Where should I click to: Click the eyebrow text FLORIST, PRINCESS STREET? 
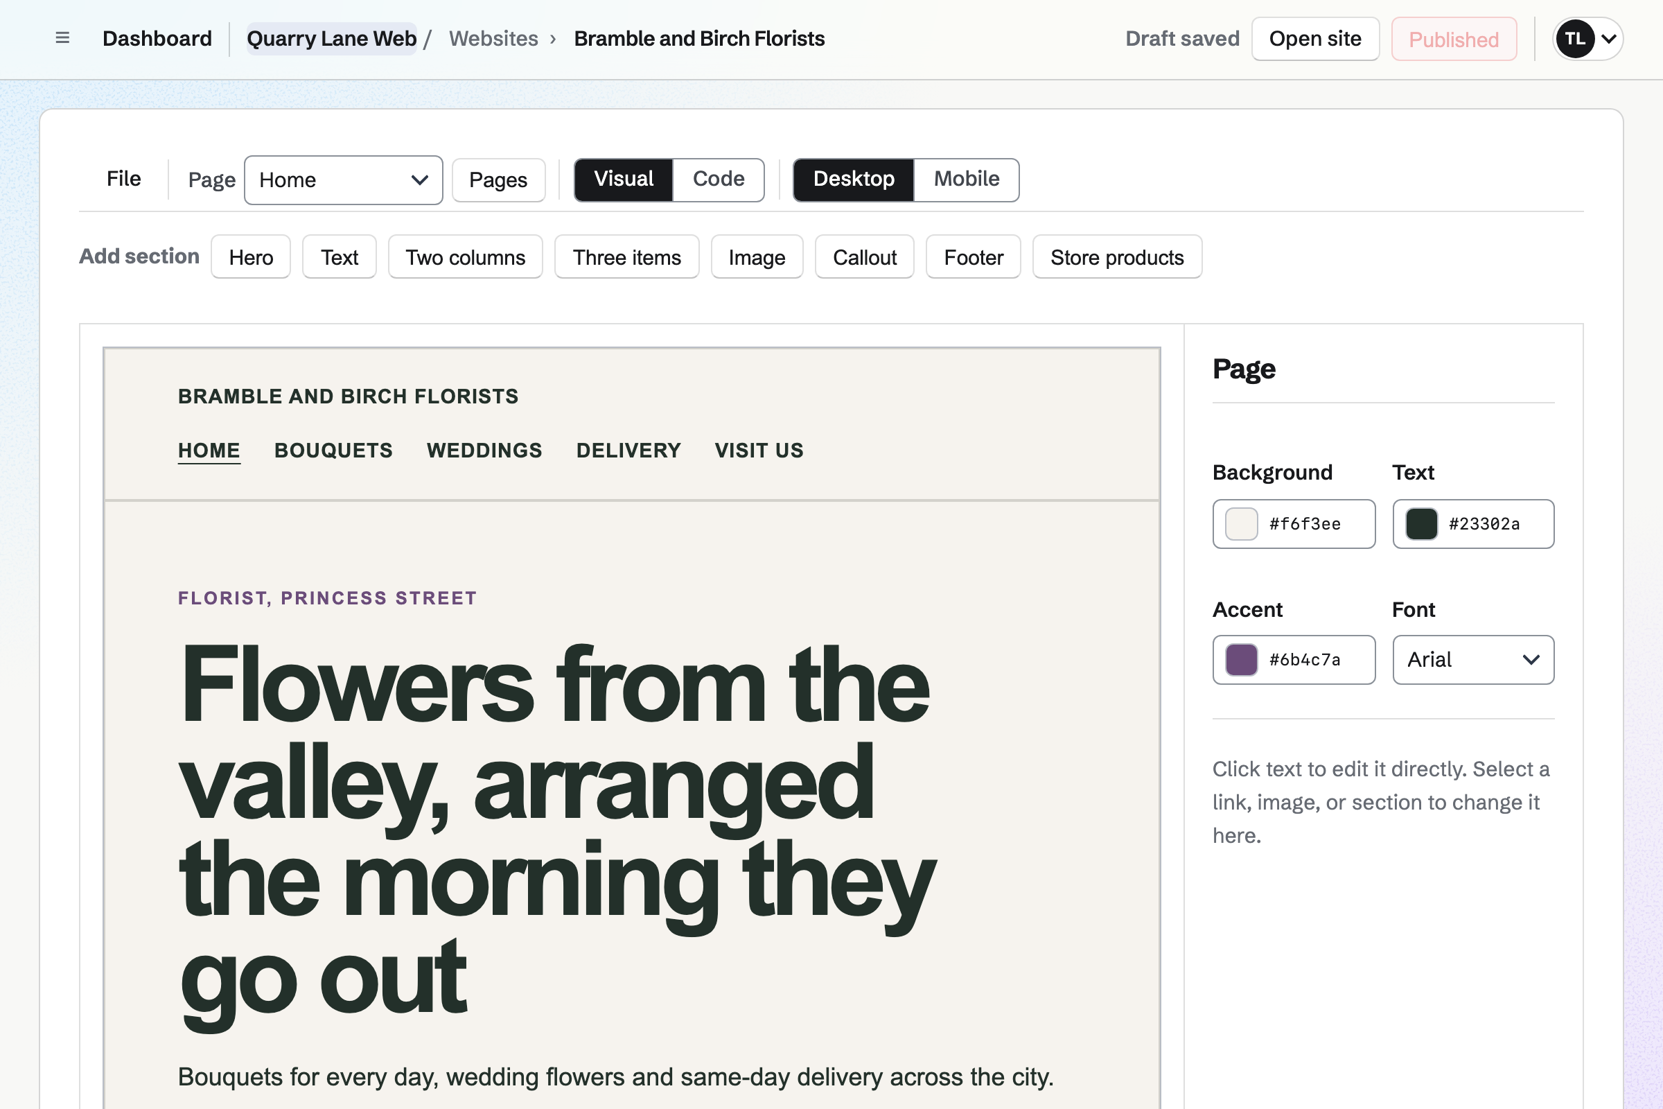coord(327,598)
